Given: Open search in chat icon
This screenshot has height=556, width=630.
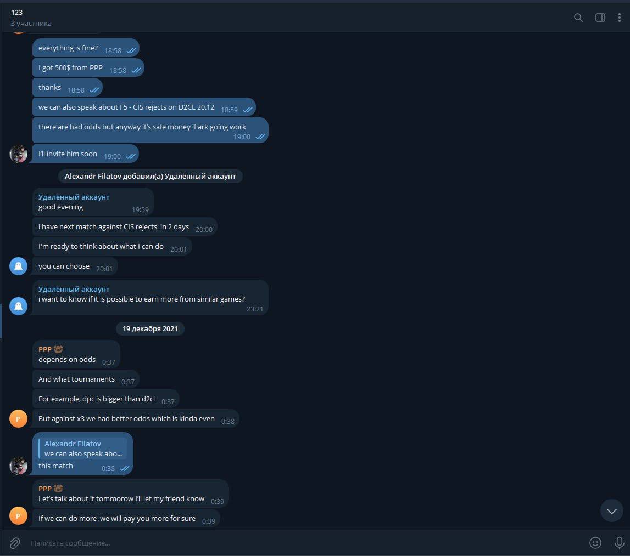Looking at the screenshot, I should point(578,18).
